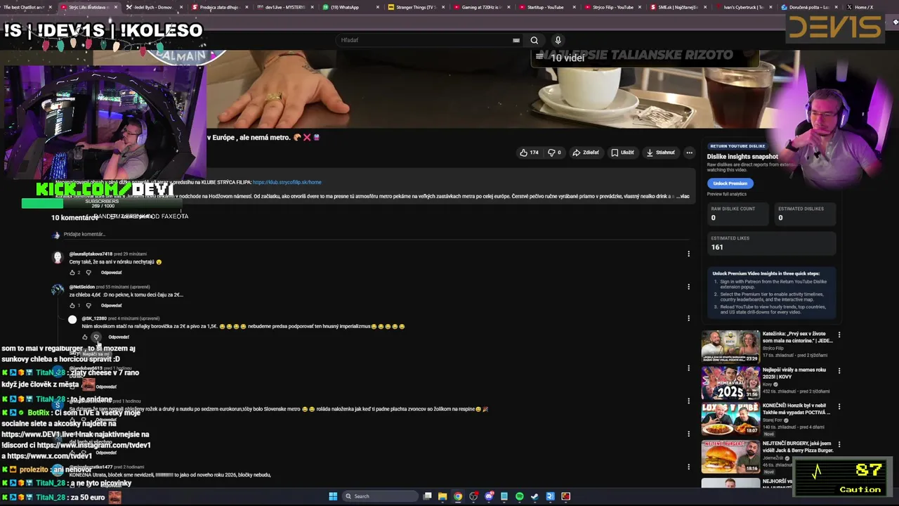Open menu for KONEČNĚ! Honzík video
The image size is (899, 506).
(839, 407)
